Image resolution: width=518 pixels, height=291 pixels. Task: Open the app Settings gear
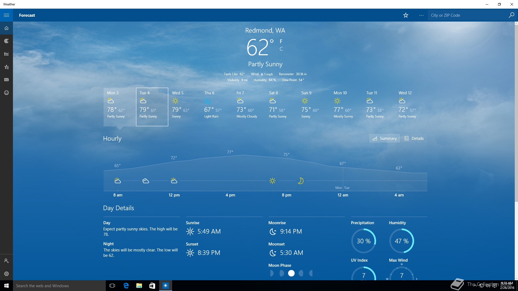click(x=6, y=274)
